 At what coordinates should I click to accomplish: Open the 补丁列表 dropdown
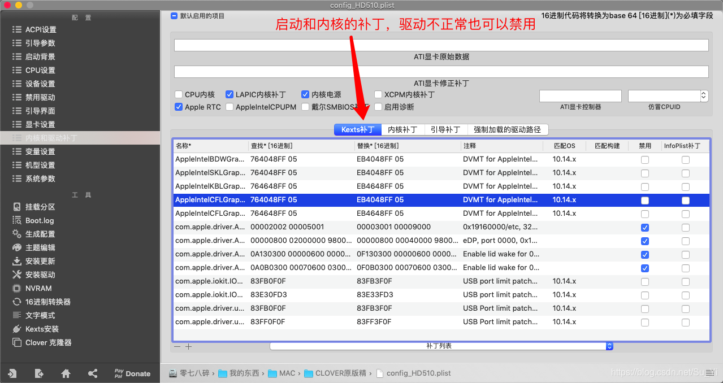coord(441,346)
